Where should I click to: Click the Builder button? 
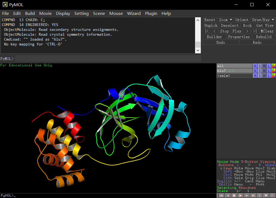click(214, 37)
